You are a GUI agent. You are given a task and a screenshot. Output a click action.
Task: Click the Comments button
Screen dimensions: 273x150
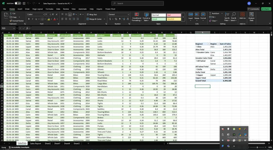coord(254,9)
